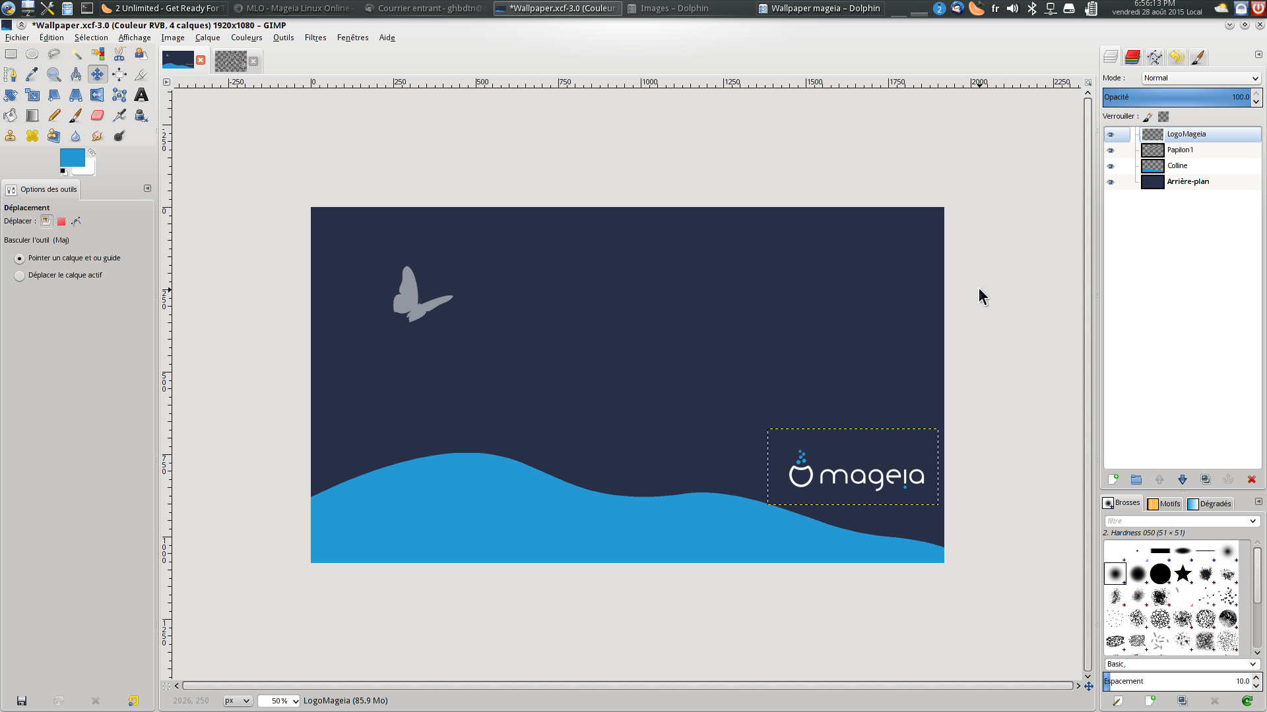The height and width of the screenshot is (712, 1267).
Task: Lower layer with down arrow button
Action: (x=1183, y=480)
